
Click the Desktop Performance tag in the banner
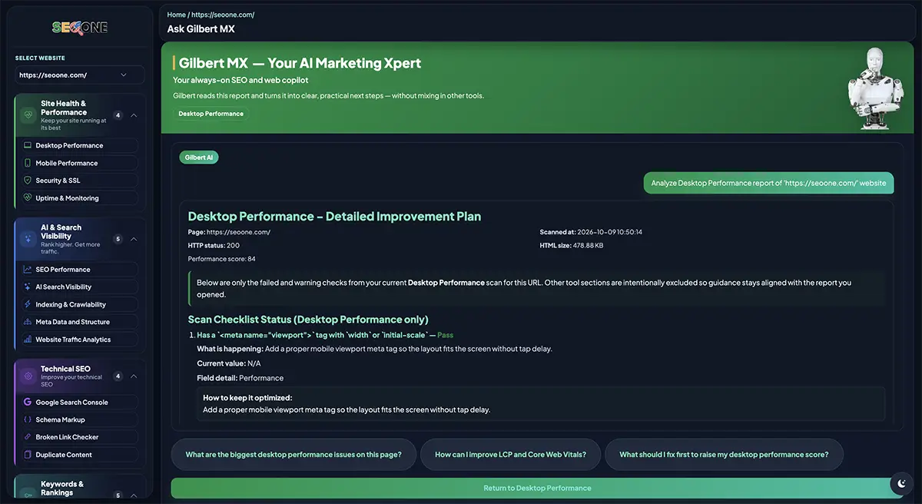coord(211,114)
